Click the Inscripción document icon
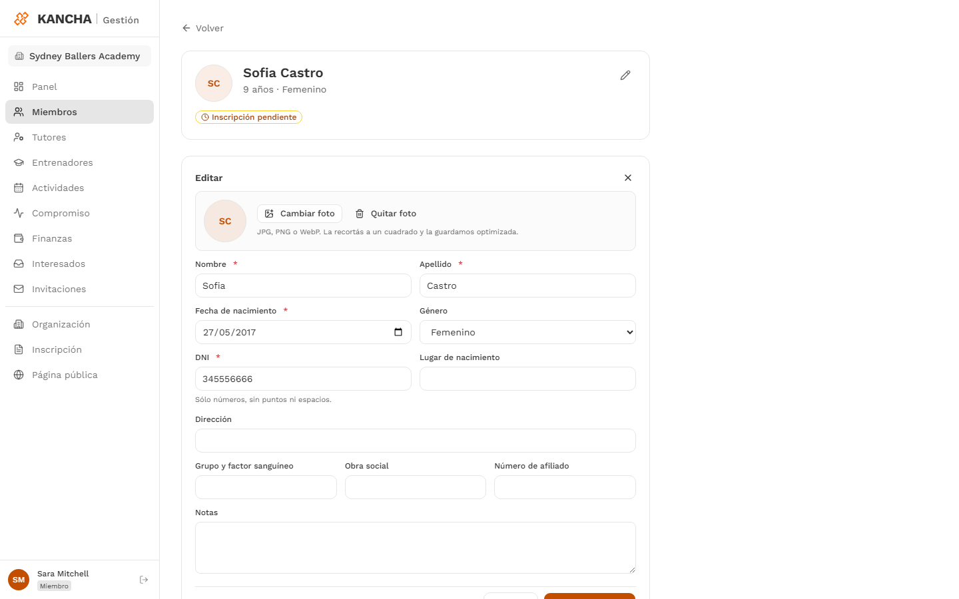This screenshot has height=599, width=959. [19, 349]
